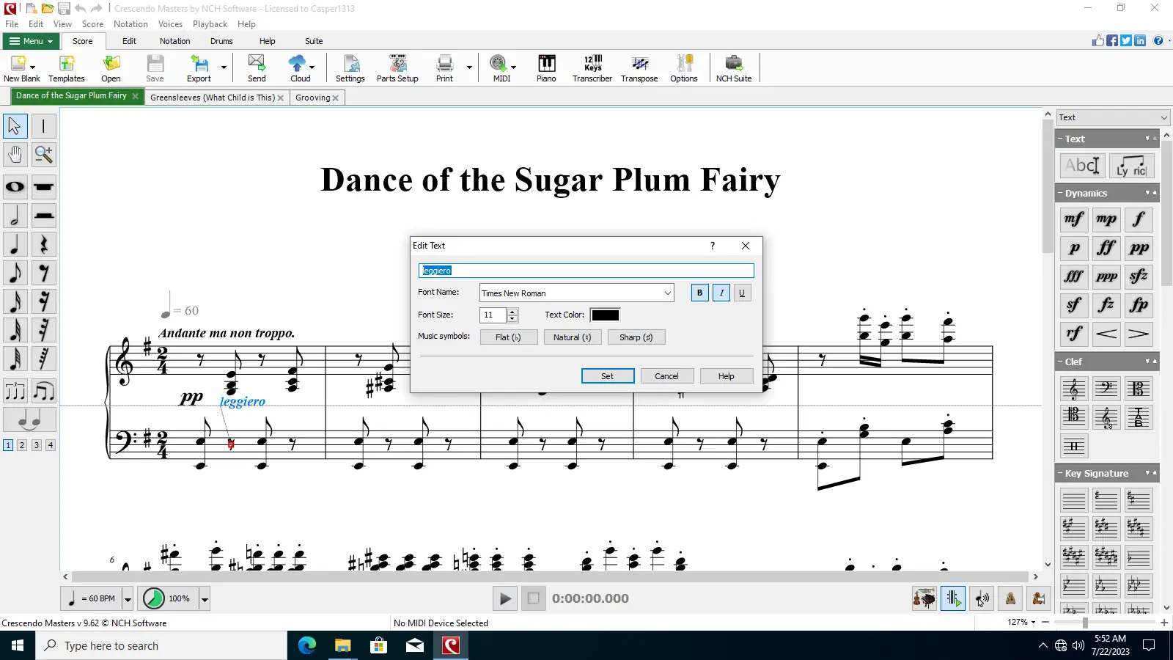Switch to voice 3
This screenshot has height=660, width=1173.
[x=37, y=445]
